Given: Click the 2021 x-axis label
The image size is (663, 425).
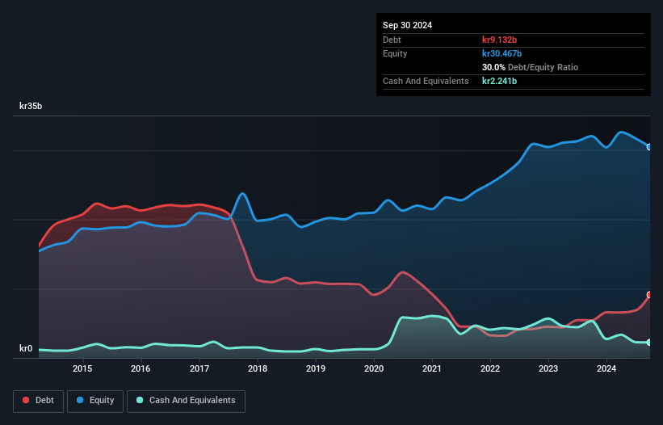Looking at the screenshot, I should click(432, 368).
